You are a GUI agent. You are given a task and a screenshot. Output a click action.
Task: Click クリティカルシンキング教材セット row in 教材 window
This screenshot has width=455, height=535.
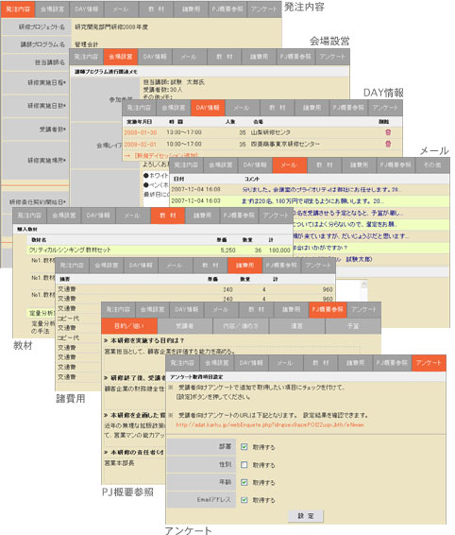[160, 250]
